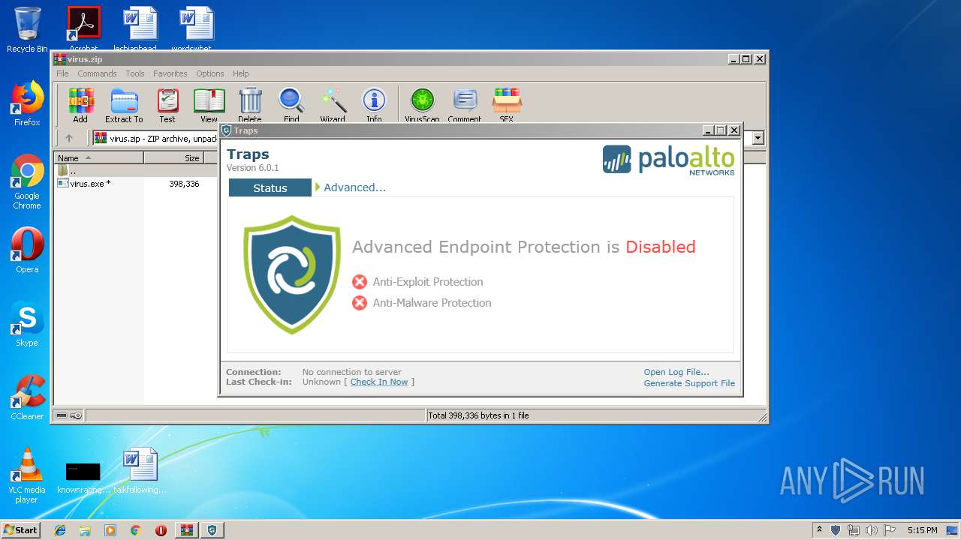Click the taskbar clock showing 5:15 PM

pyautogui.click(x=922, y=530)
